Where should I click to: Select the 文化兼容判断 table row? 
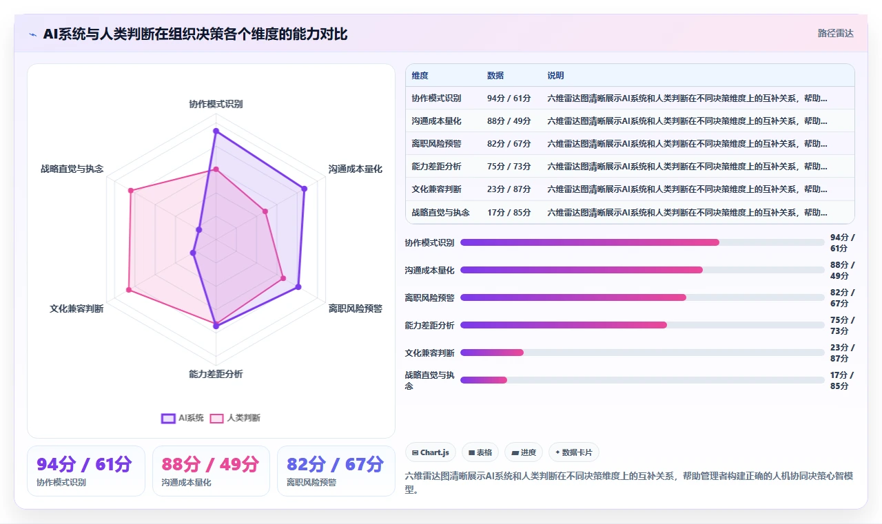(630, 189)
